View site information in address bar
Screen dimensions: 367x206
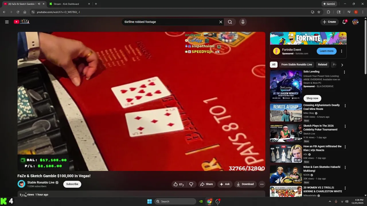(x=33, y=12)
